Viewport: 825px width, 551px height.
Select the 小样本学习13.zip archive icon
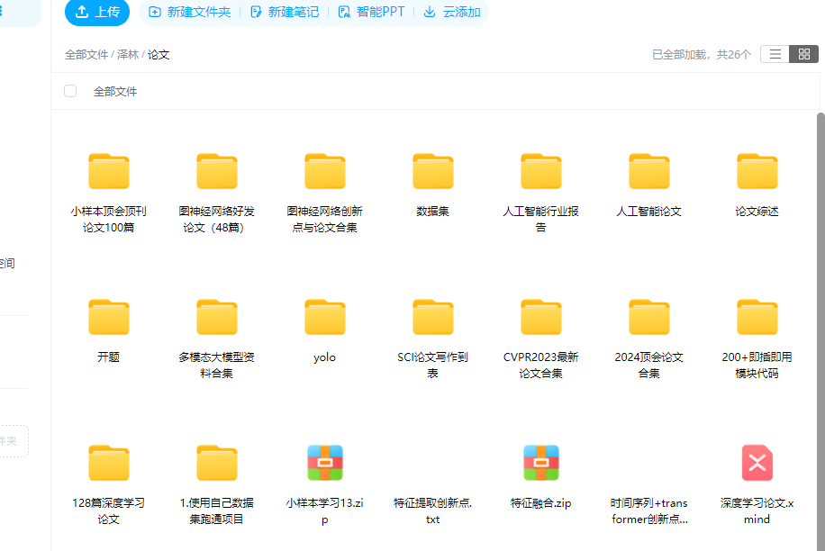pos(325,463)
